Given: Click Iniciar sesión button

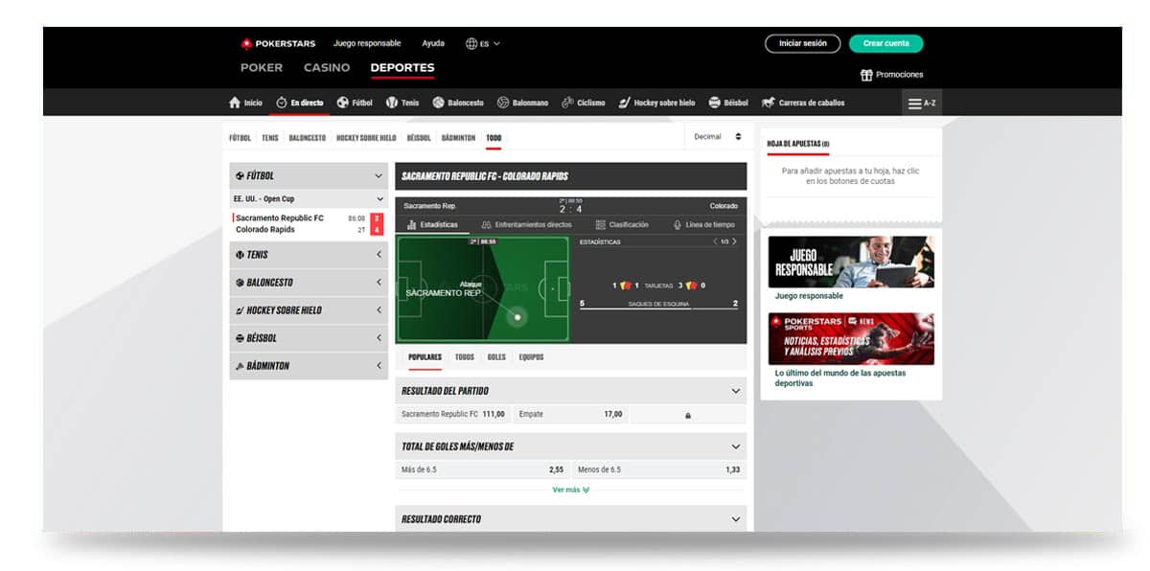Looking at the screenshot, I should pos(802,43).
